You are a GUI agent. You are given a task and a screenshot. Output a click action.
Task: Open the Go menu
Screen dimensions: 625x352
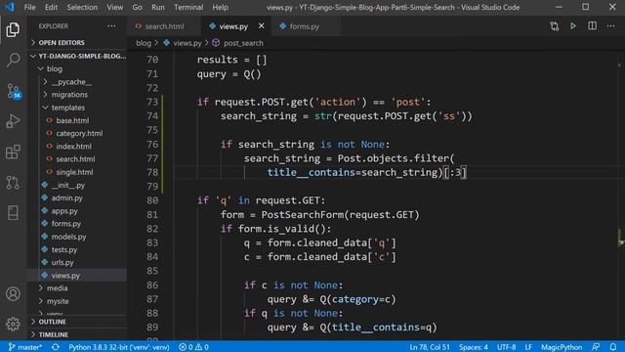(x=137, y=7)
